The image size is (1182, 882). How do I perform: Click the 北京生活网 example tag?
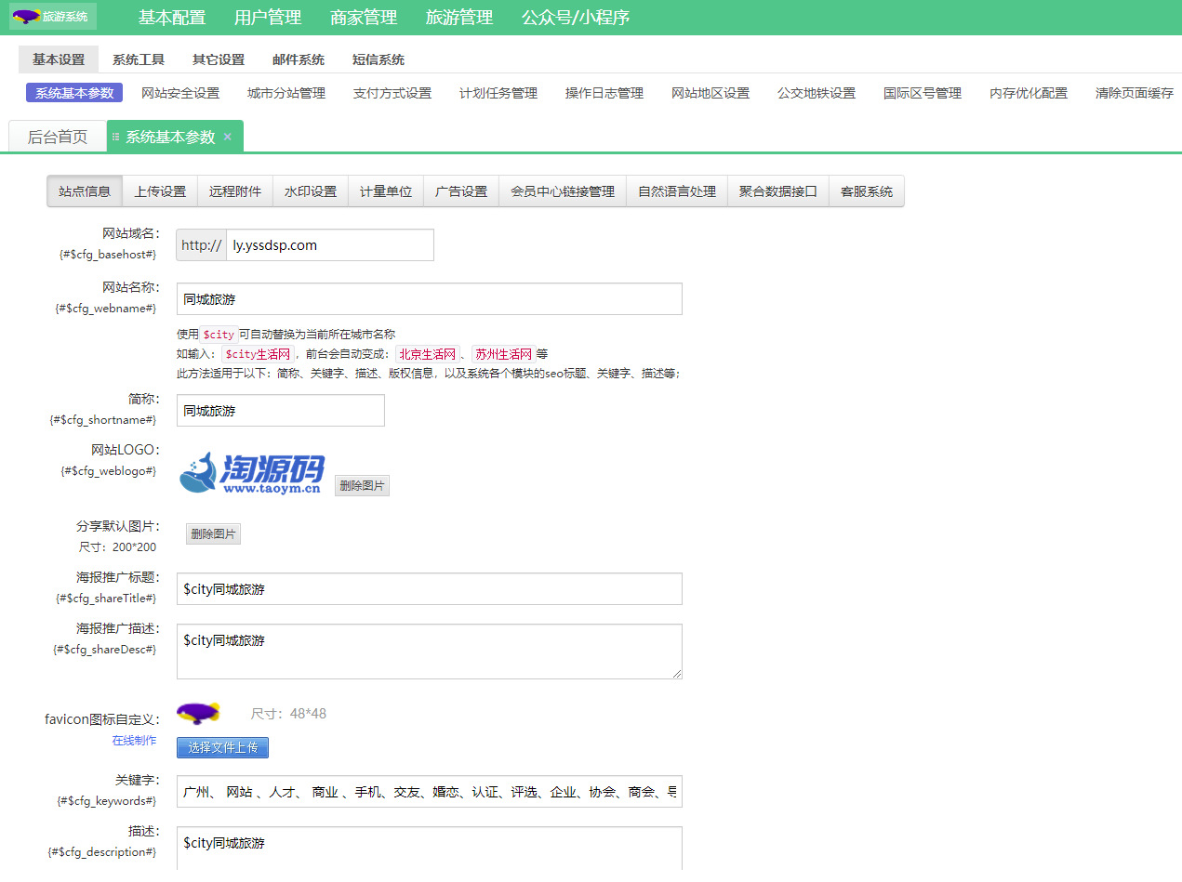(428, 354)
